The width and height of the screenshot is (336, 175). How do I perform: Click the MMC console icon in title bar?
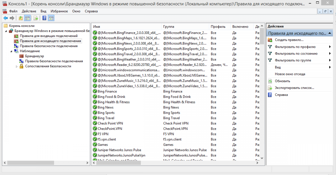[4, 4]
